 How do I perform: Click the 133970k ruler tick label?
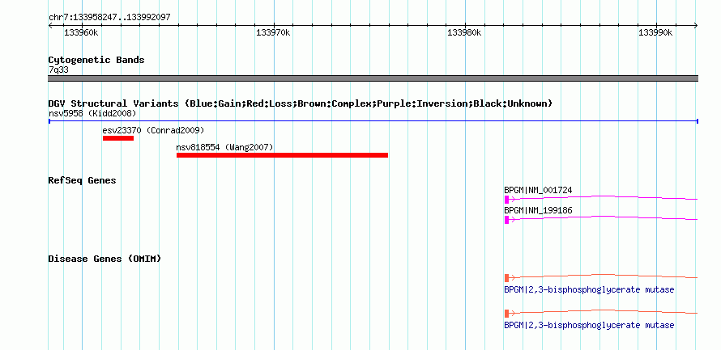click(273, 32)
